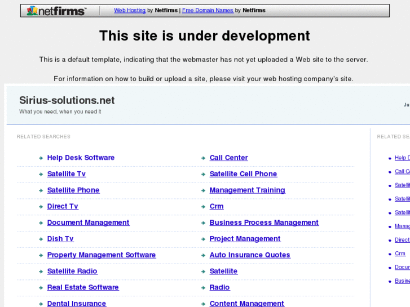The image size is (410, 307).
Task: Open the Auto Insurance Quotes link
Action: point(250,255)
